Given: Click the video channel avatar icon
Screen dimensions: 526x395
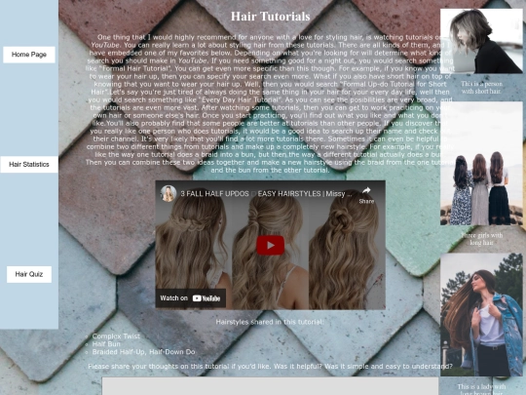Looking at the screenshot, I should coord(169,193).
